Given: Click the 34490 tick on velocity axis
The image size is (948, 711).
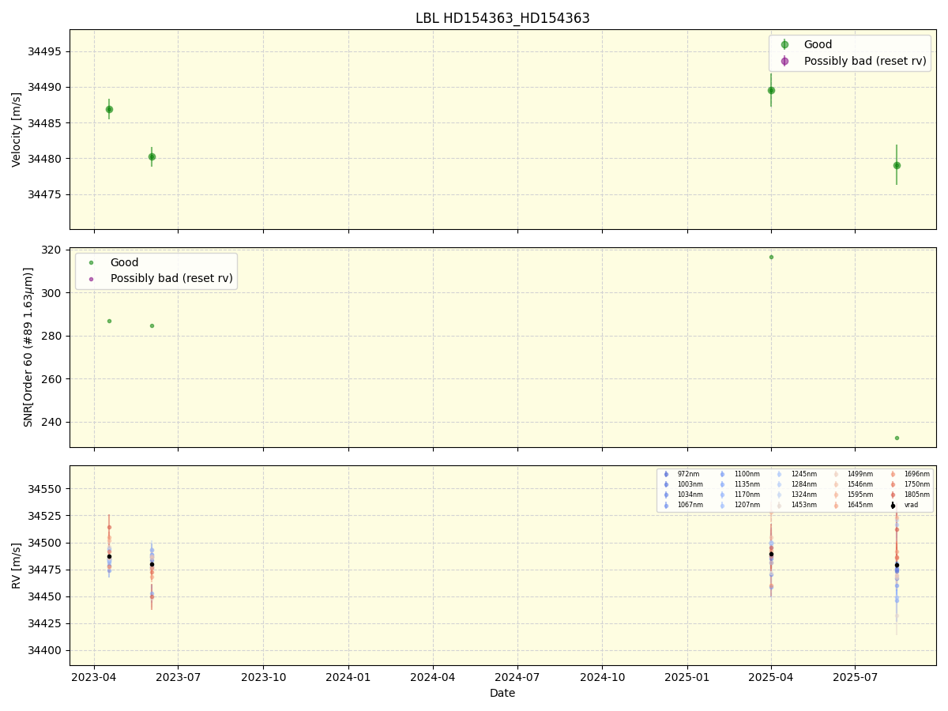Looking at the screenshot, I should pyautogui.click(x=46, y=87).
